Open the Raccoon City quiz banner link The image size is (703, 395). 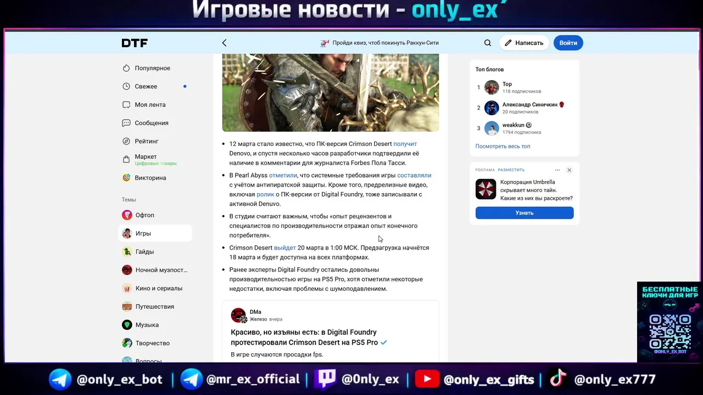click(x=380, y=43)
